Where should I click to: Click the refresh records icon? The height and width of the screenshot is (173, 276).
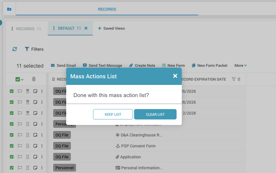pyautogui.click(x=15, y=49)
